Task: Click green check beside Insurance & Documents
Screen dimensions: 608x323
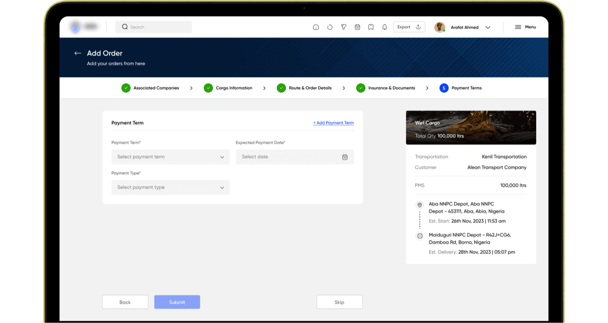Action: click(361, 88)
